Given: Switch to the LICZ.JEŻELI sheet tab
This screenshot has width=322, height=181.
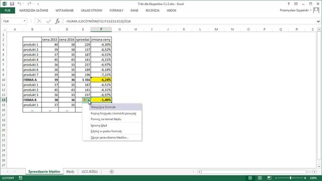Looking at the screenshot, I should click(90, 171).
